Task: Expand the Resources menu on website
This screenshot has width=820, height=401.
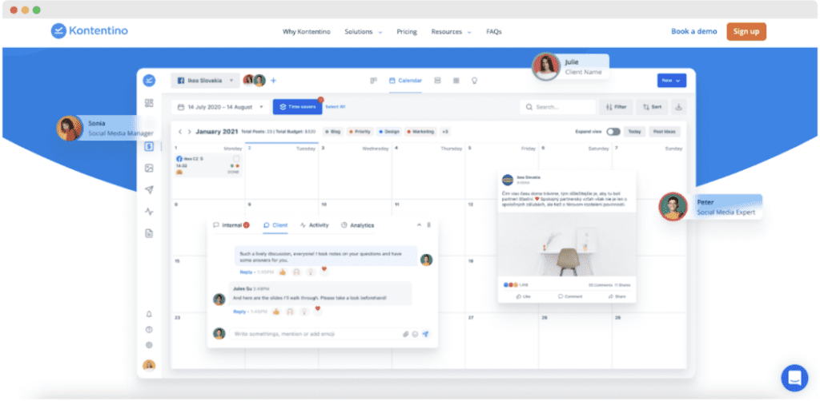Action: [x=451, y=32]
